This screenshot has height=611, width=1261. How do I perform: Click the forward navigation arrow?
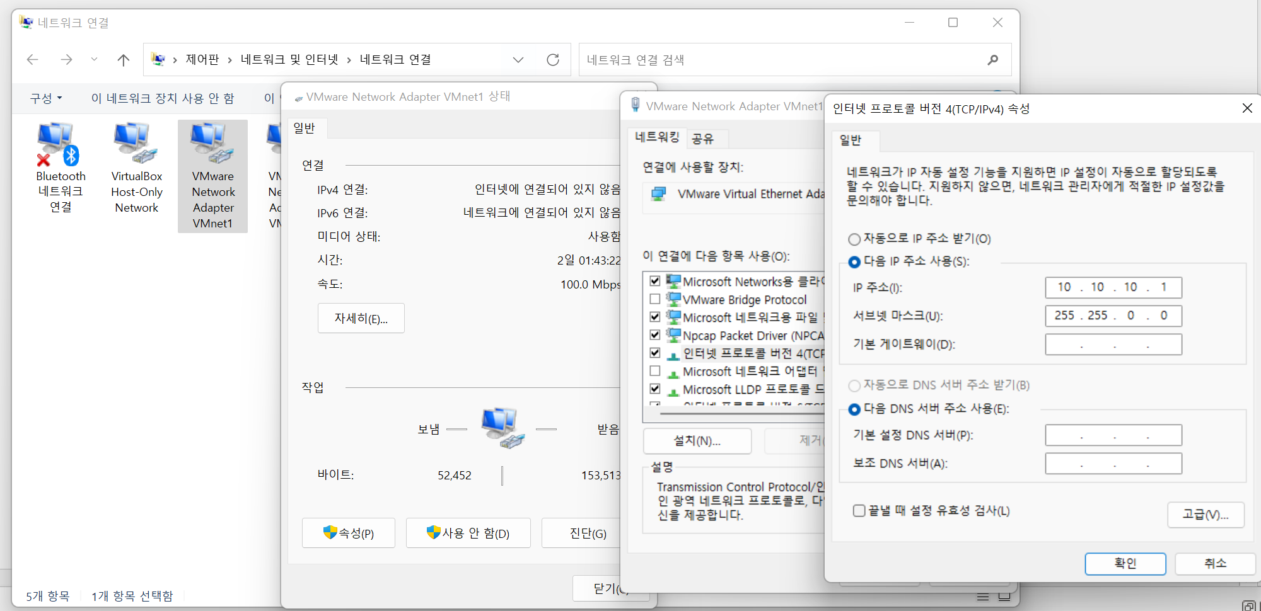[66, 60]
